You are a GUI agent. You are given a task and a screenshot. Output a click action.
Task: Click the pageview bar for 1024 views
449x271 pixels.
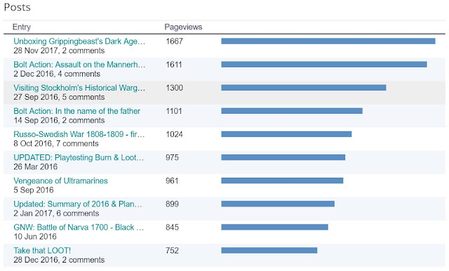pos(286,134)
